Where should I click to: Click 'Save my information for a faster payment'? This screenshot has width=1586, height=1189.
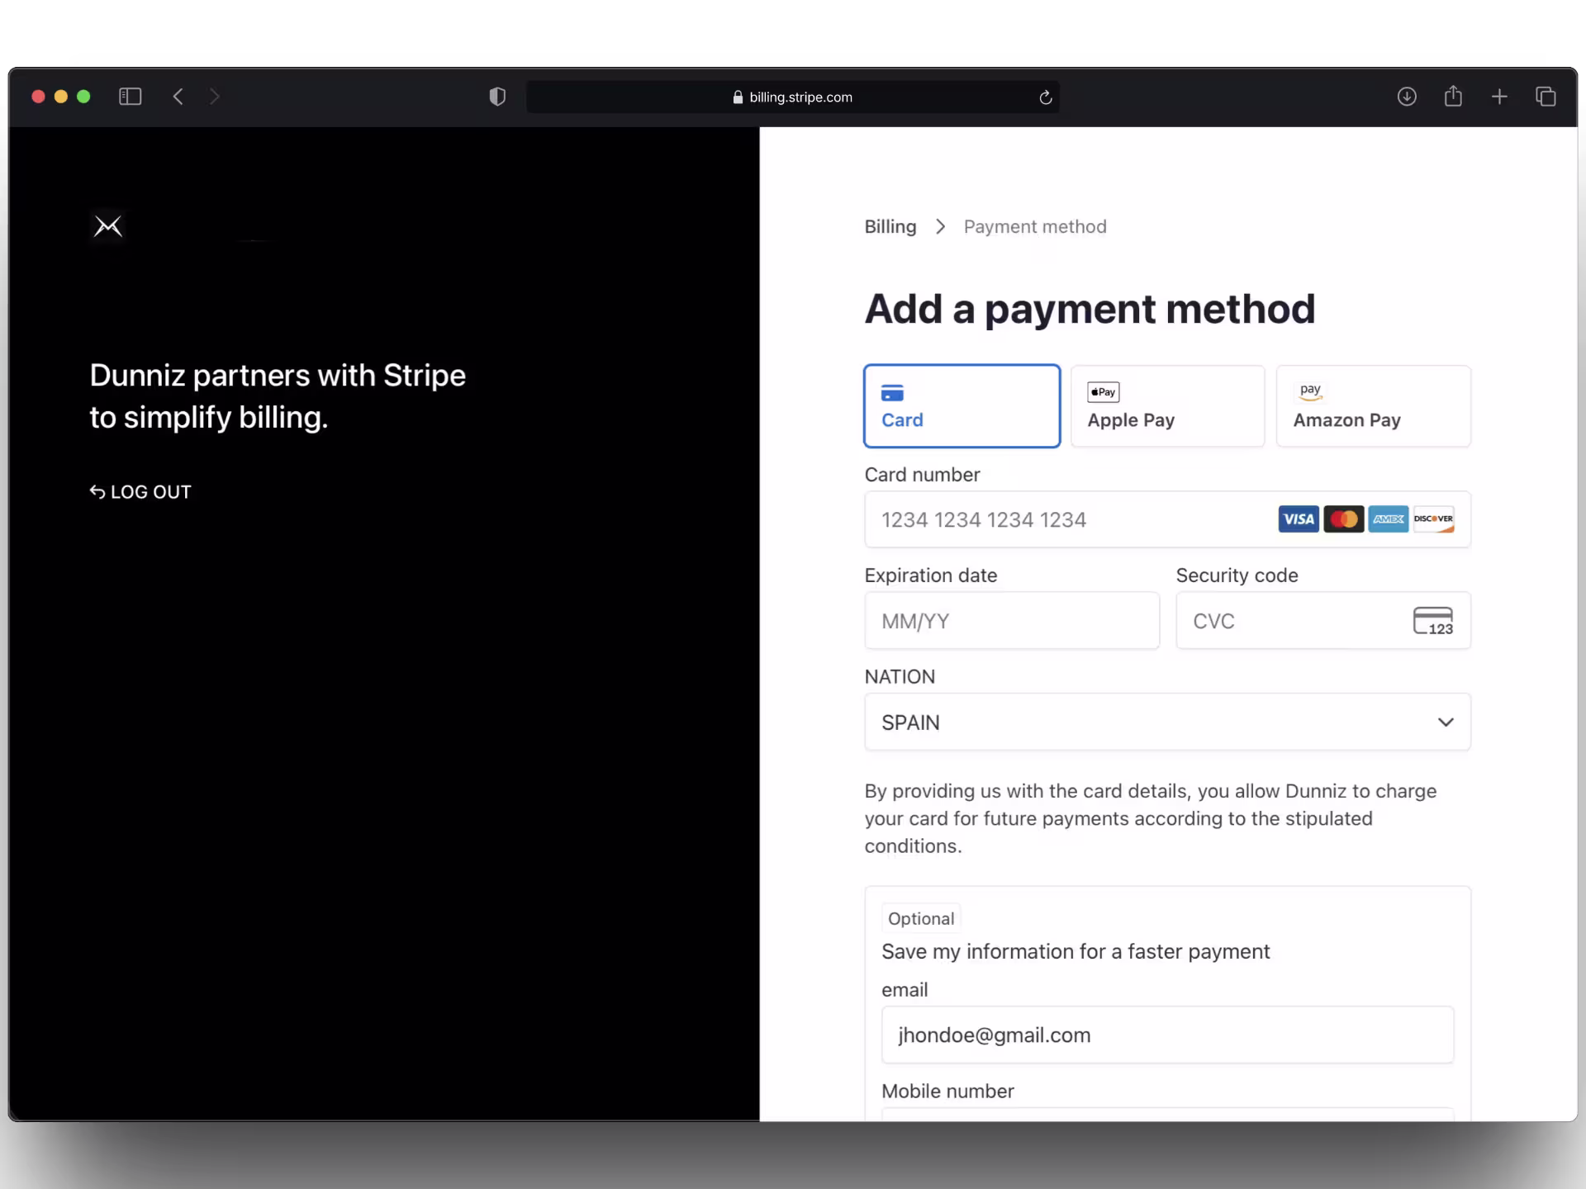coord(1076,952)
